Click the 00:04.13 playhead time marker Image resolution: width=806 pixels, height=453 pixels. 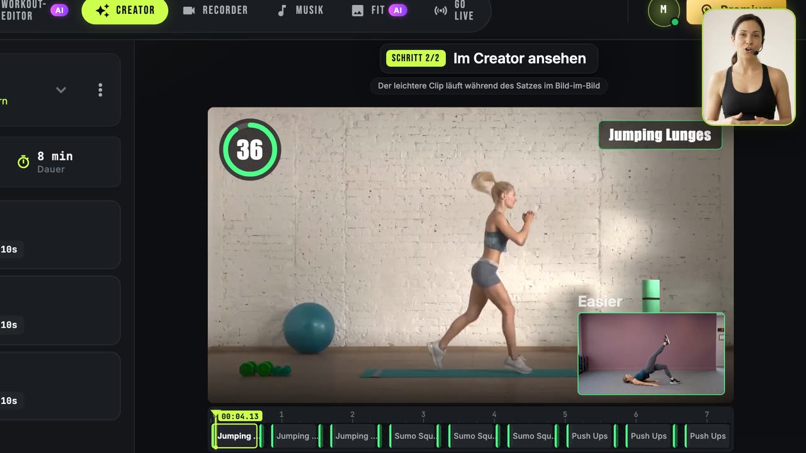point(240,417)
